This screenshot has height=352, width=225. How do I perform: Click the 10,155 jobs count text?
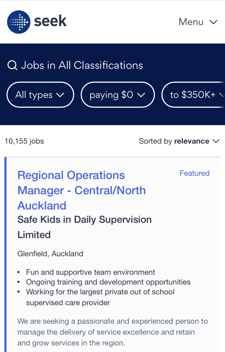pyautogui.click(x=24, y=141)
